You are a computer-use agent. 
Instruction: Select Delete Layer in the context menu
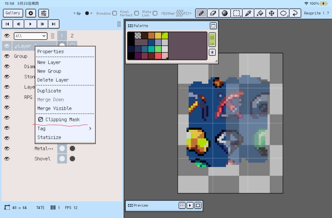pos(53,80)
